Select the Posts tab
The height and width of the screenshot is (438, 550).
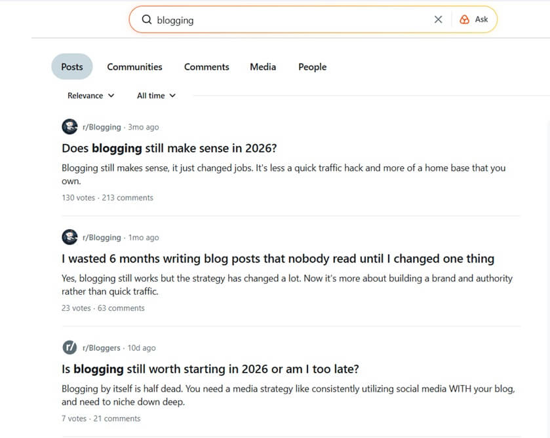click(72, 67)
